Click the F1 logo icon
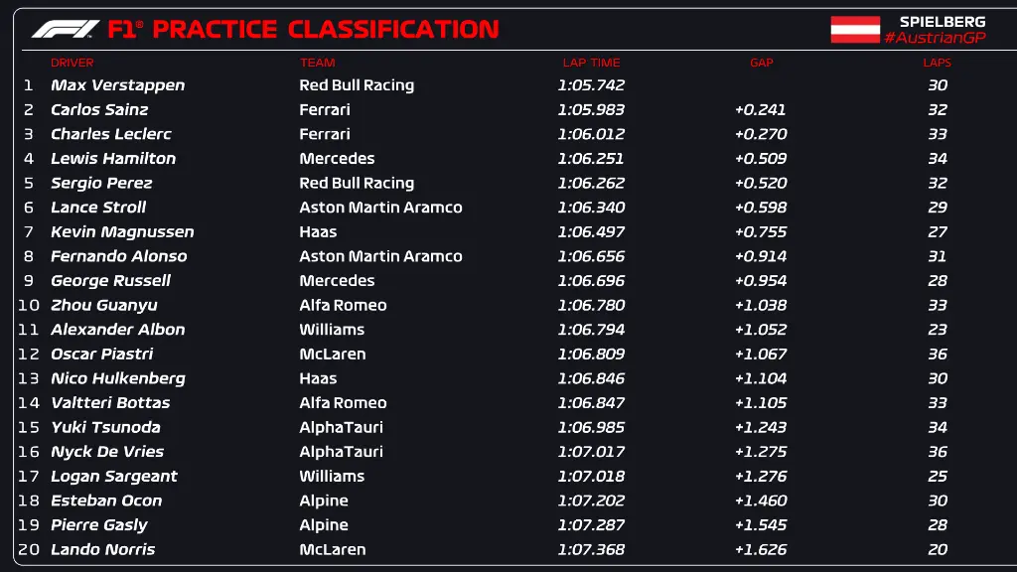The image size is (1017, 572). pyautogui.click(x=66, y=30)
